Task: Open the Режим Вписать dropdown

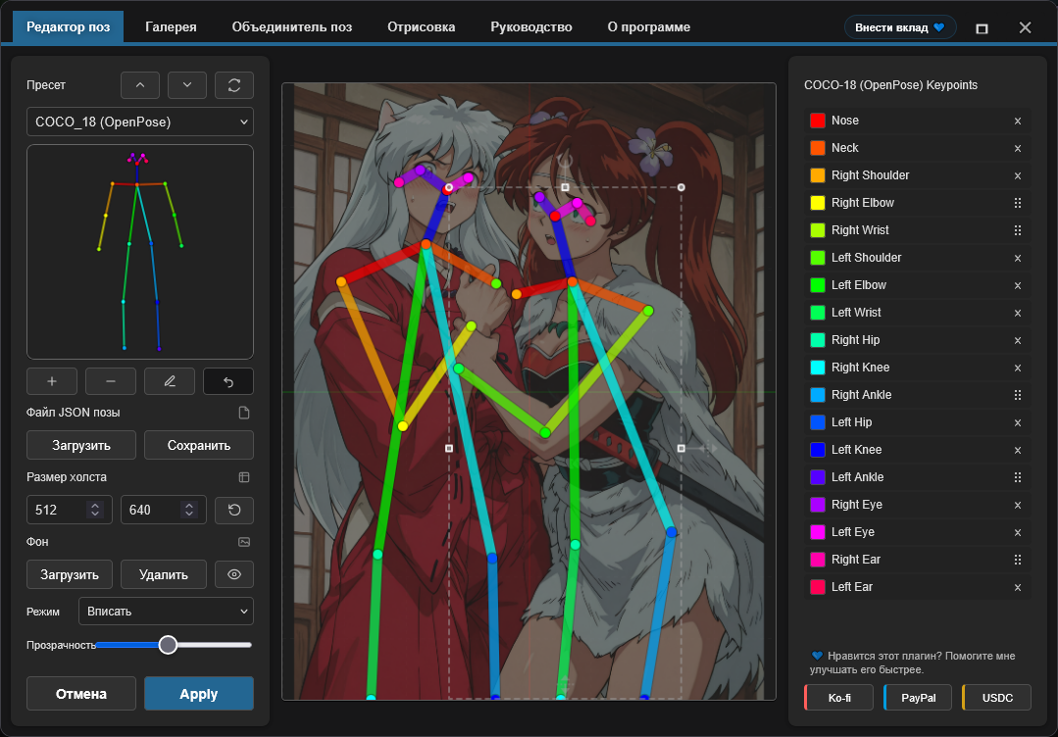Action: [x=166, y=612]
